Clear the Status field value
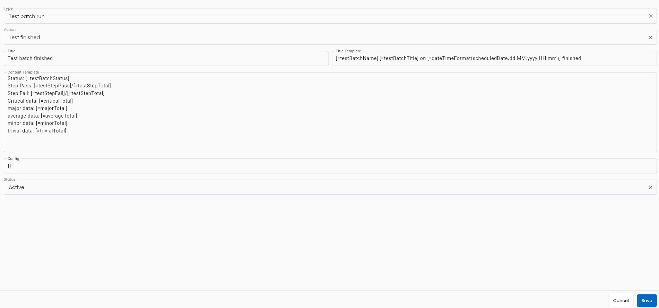 click(x=650, y=187)
